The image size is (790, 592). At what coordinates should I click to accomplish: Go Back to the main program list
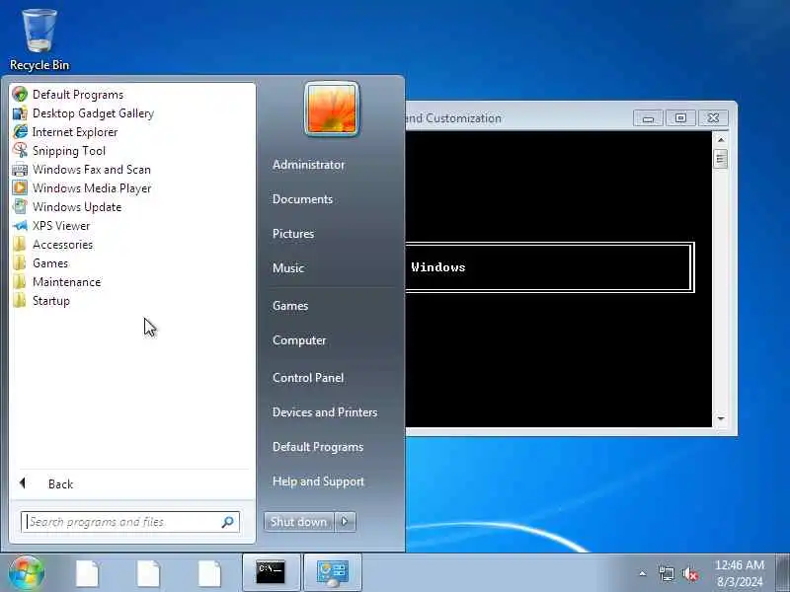pyautogui.click(x=131, y=483)
